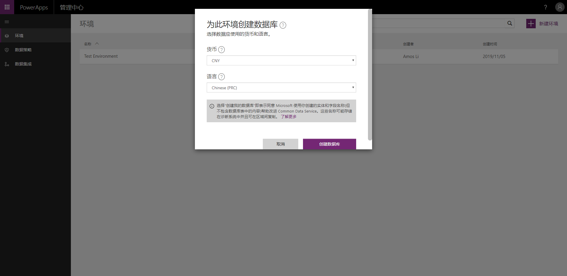The height and width of the screenshot is (276, 567).
Task: Select the 环境 icon in the sidebar
Action: point(6,36)
